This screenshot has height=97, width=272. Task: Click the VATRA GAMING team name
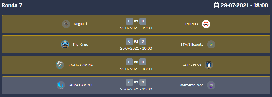[80, 85]
